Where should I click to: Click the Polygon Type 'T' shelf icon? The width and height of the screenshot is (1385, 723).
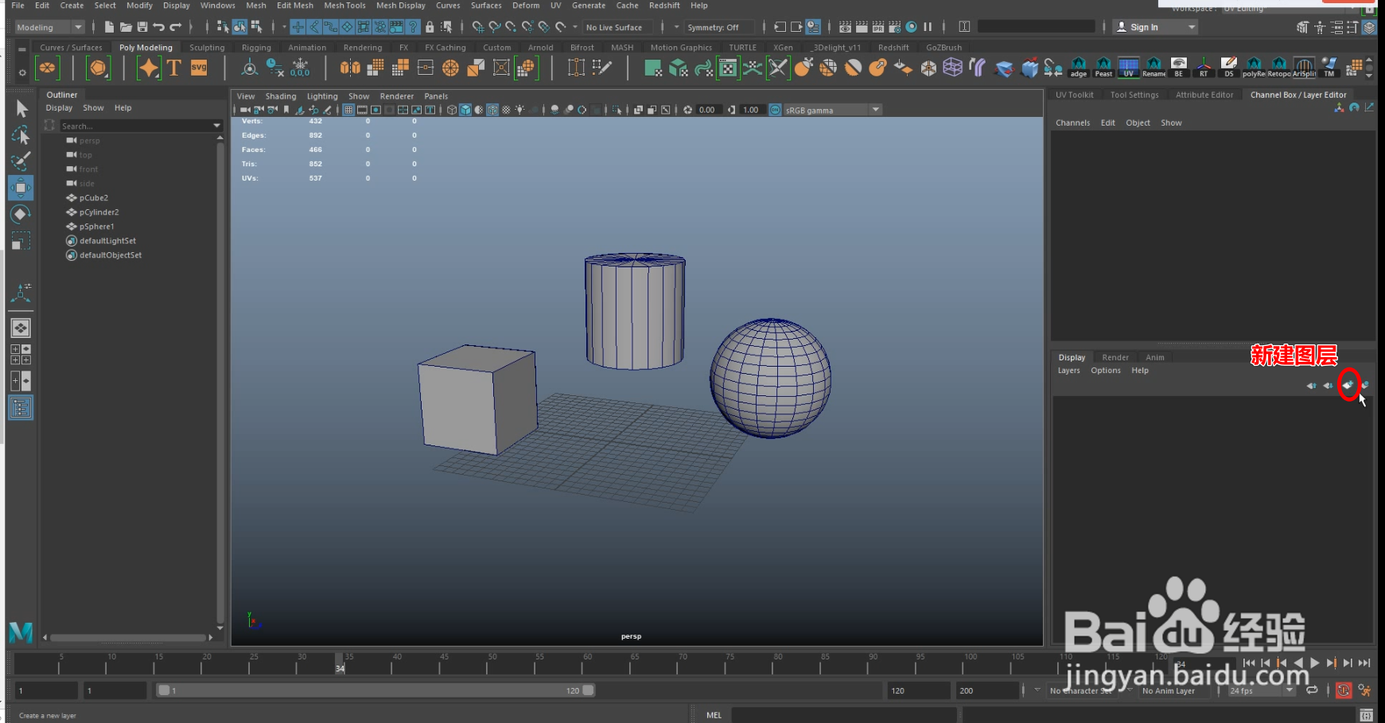click(x=173, y=68)
